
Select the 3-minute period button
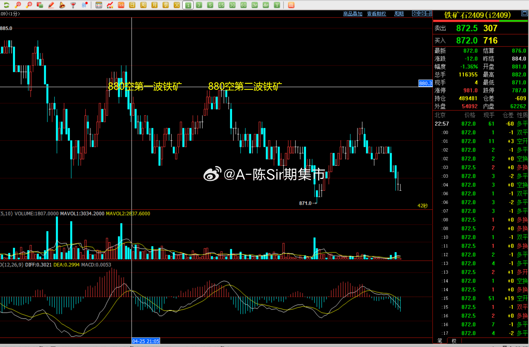[199, 5]
